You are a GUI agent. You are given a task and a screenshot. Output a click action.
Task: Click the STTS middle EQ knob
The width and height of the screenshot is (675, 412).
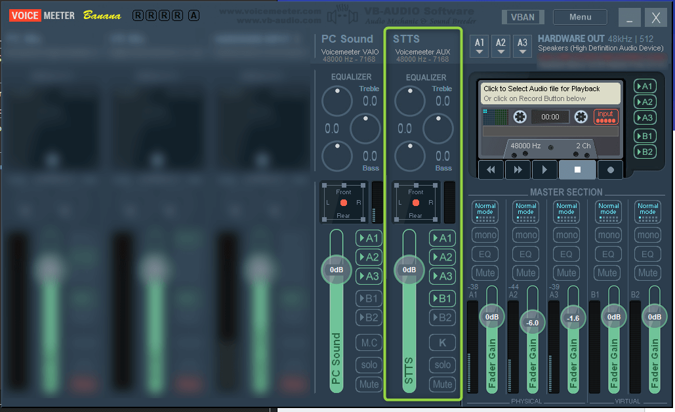coord(438,129)
